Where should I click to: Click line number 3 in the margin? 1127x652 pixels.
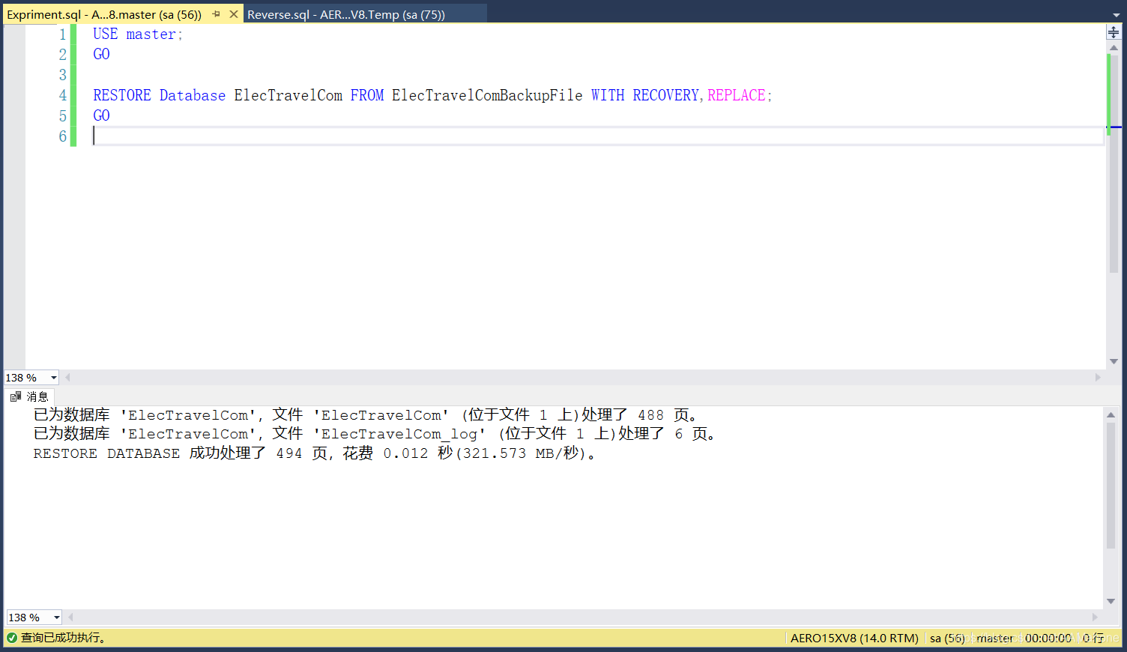point(63,75)
